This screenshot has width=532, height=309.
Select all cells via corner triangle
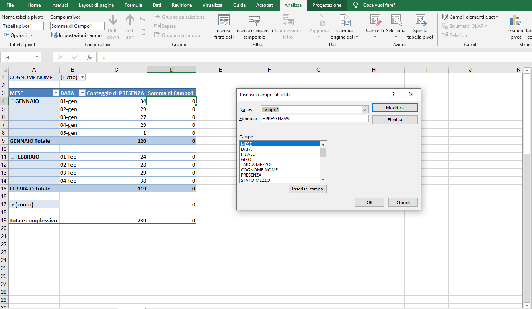[x=4, y=70]
